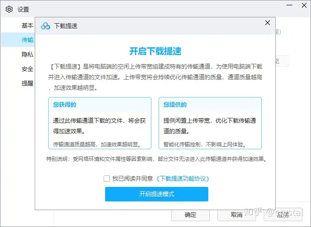Click the 取消 button in settings

tap(237, 215)
